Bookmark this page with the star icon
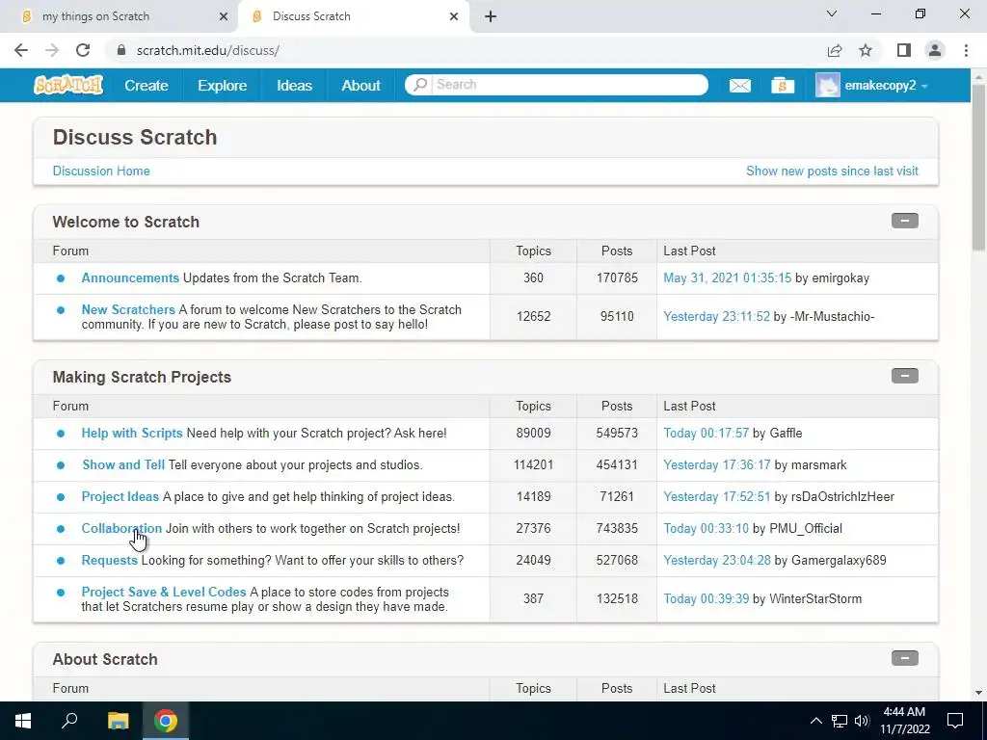 (x=866, y=50)
